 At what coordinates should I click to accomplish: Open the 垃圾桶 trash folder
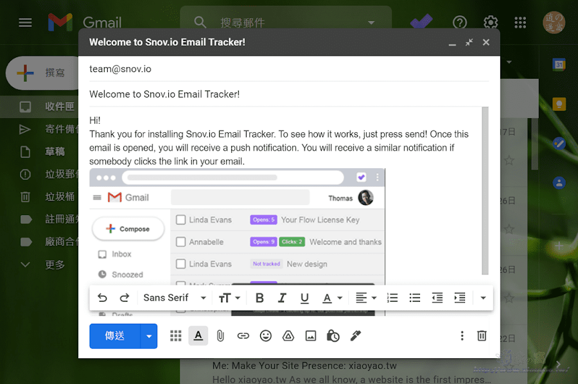pyautogui.click(x=39, y=196)
